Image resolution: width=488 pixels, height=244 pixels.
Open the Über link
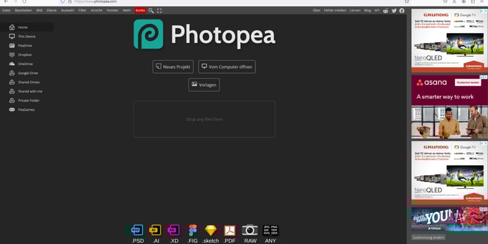[x=316, y=10]
